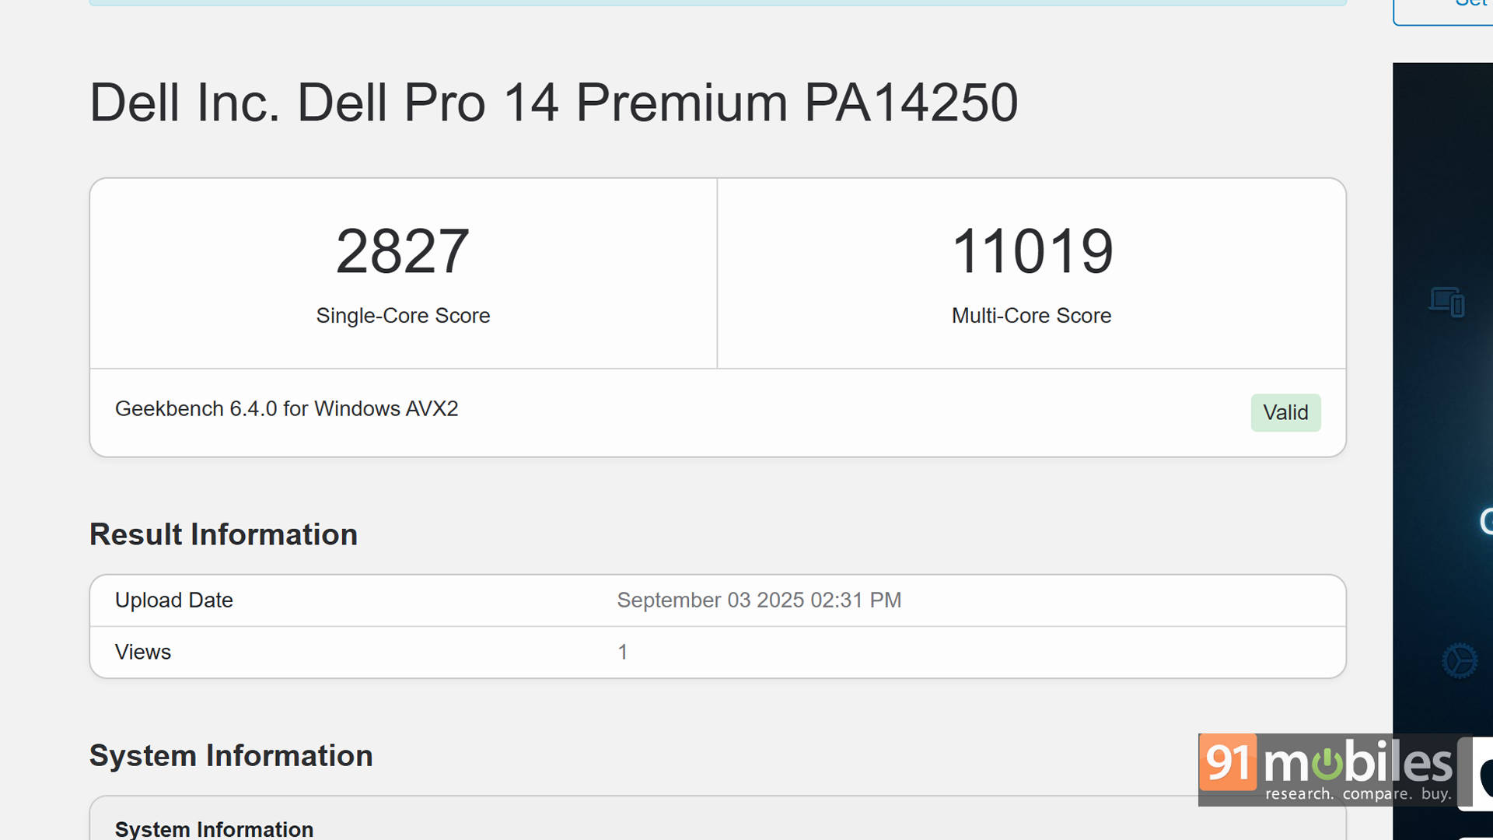
Task: Click the Dell Pro 14 Premium PA14250 title
Action: click(554, 103)
